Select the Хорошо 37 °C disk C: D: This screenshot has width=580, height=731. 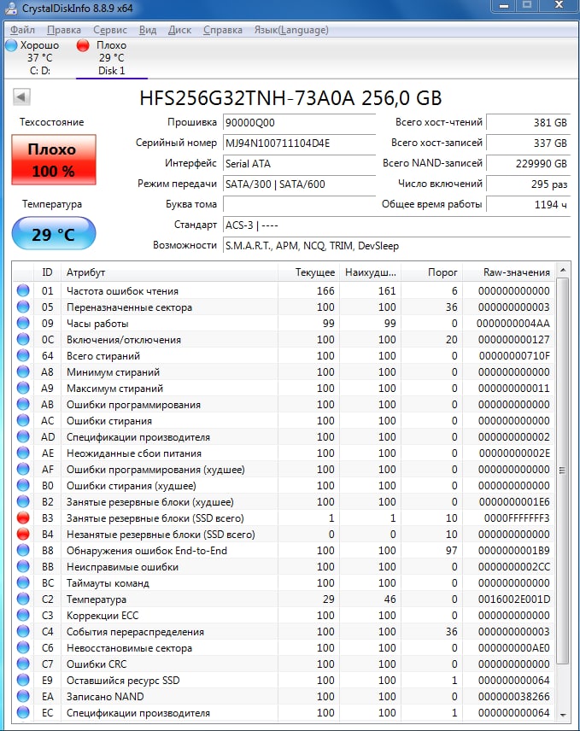click(33, 58)
